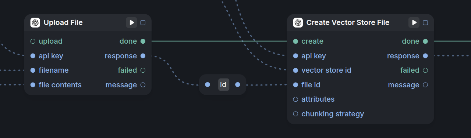
Task: Click the response output port of Upload File
Action: point(143,56)
